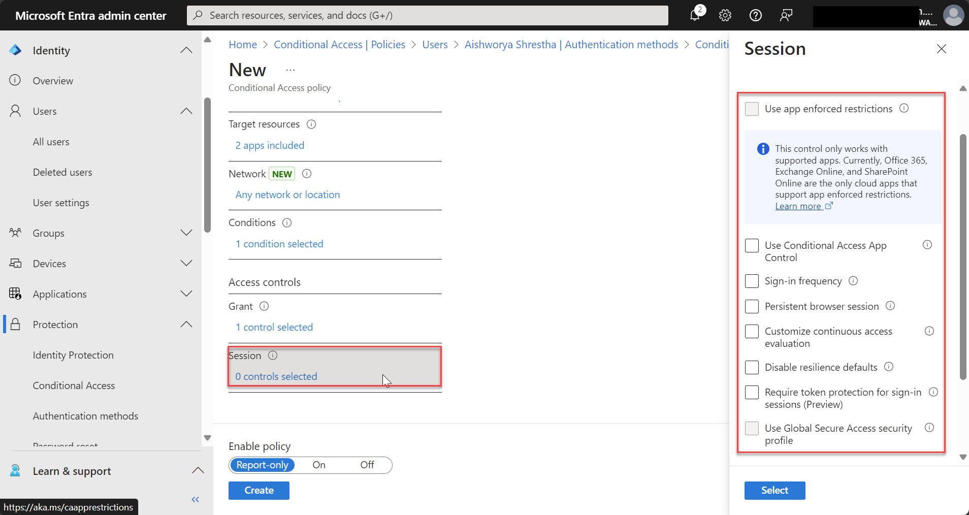Collapse the Protection section chevron
969x515 pixels.
coord(186,324)
